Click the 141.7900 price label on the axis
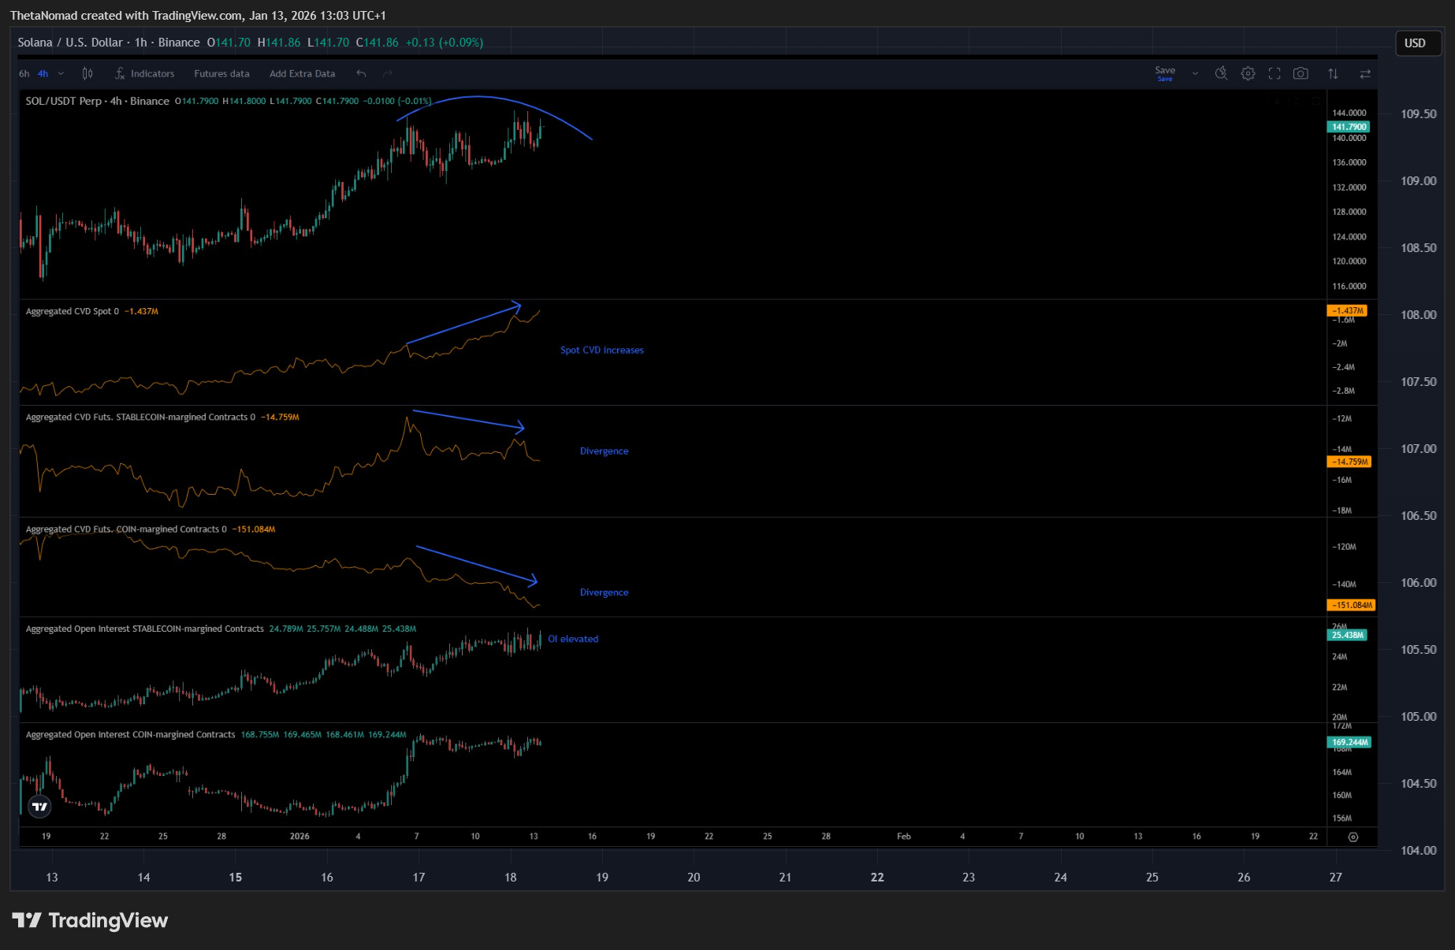Image resolution: width=1455 pixels, height=950 pixels. (1349, 127)
